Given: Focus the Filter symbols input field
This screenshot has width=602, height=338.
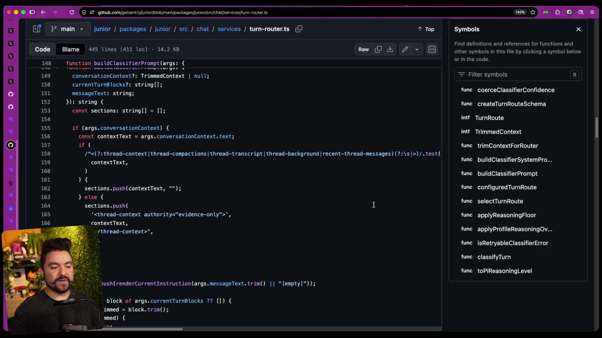Looking at the screenshot, I should (518, 74).
